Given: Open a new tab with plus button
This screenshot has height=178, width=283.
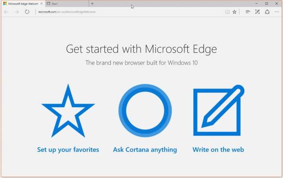Looking at the screenshot, I should pyautogui.click(x=92, y=3).
